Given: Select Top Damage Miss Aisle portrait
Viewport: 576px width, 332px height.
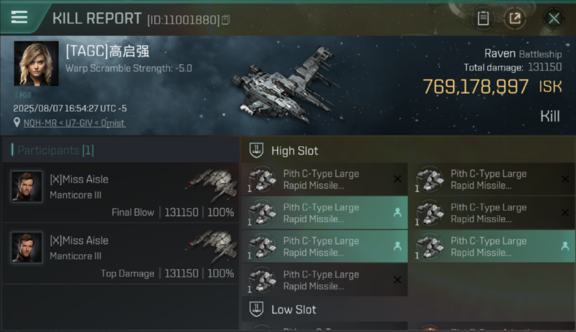Looking at the screenshot, I should 27,247.
